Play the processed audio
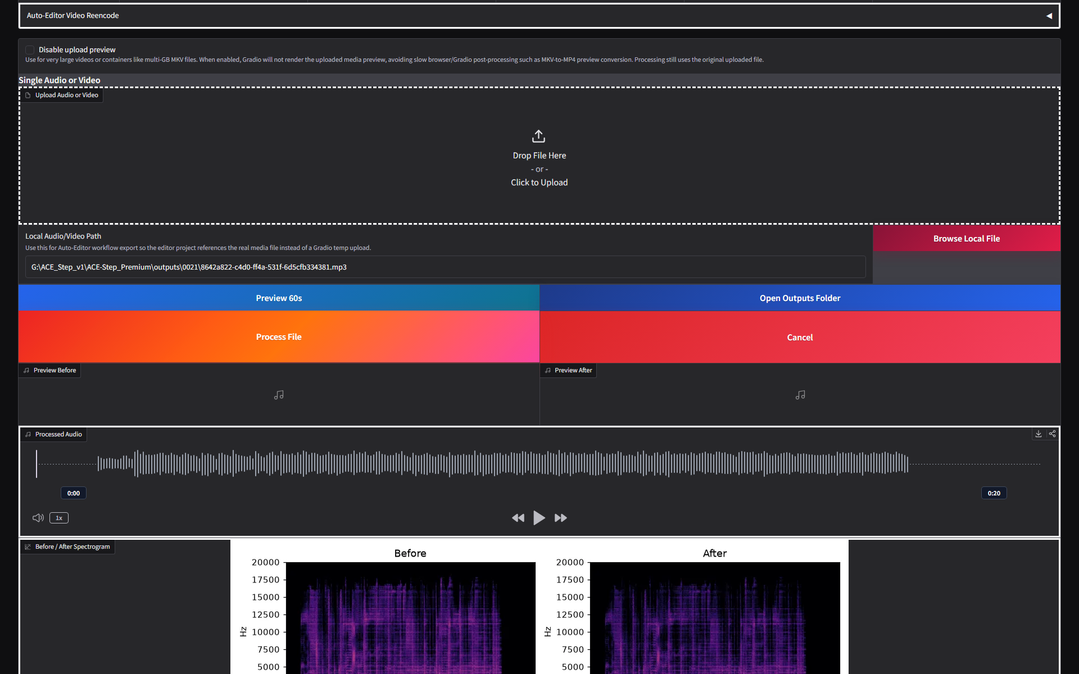The height and width of the screenshot is (674, 1079). point(539,518)
